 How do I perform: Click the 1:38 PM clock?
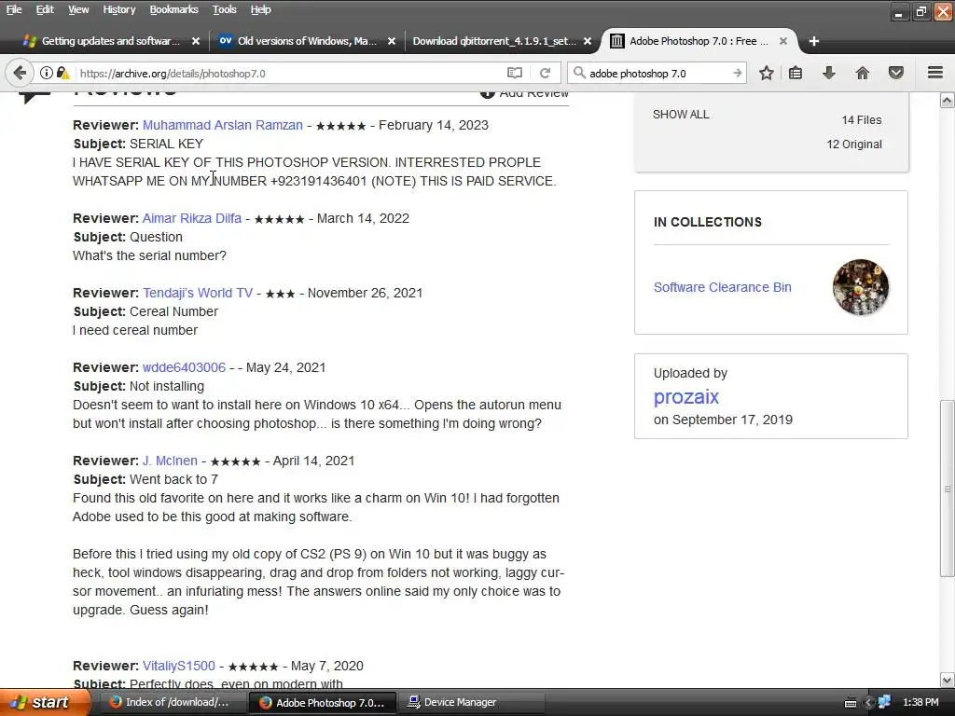click(920, 702)
